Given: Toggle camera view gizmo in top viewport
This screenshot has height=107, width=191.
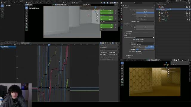Looking at the screenshot, I should [97, 18].
